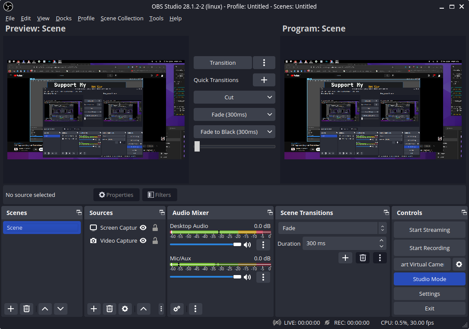Undock the Audio Mixer panel
469x329 pixels.
270,212
